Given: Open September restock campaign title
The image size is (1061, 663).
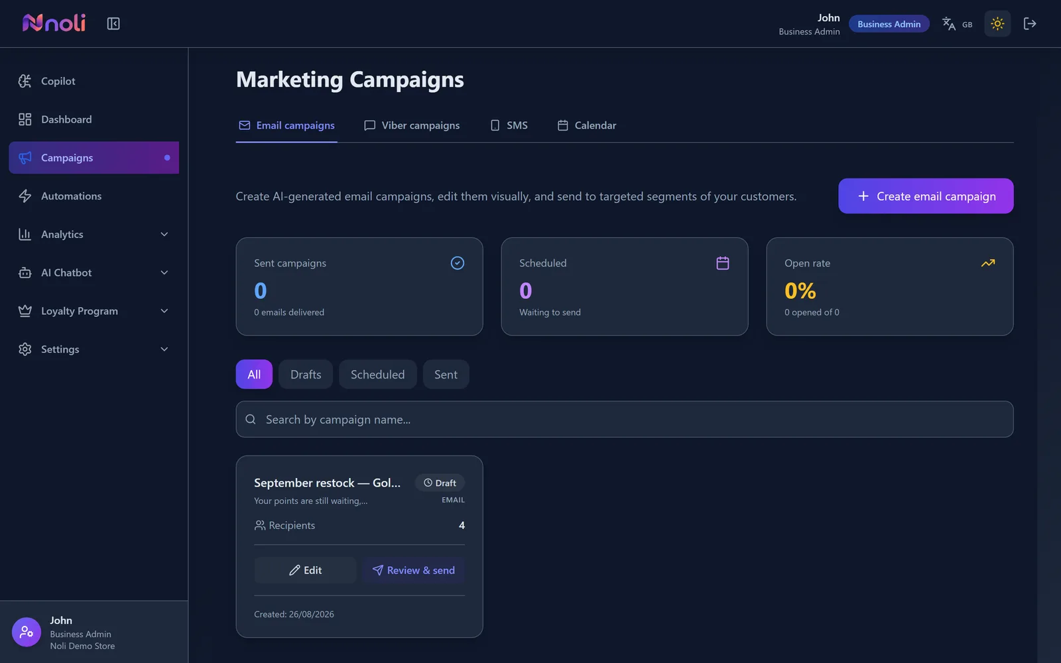Looking at the screenshot, I should pos(327,483).
